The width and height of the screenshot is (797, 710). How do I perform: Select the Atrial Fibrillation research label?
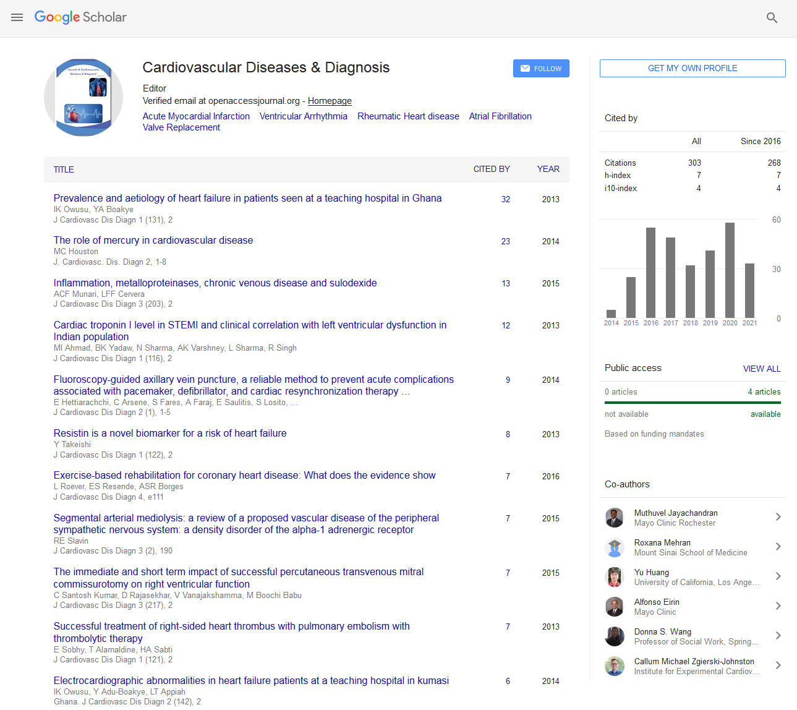click(x=500, y=116)
